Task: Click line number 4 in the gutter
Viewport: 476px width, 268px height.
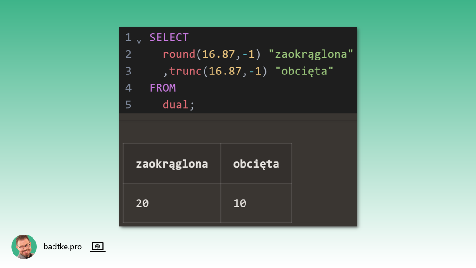Action: (128, 88)
